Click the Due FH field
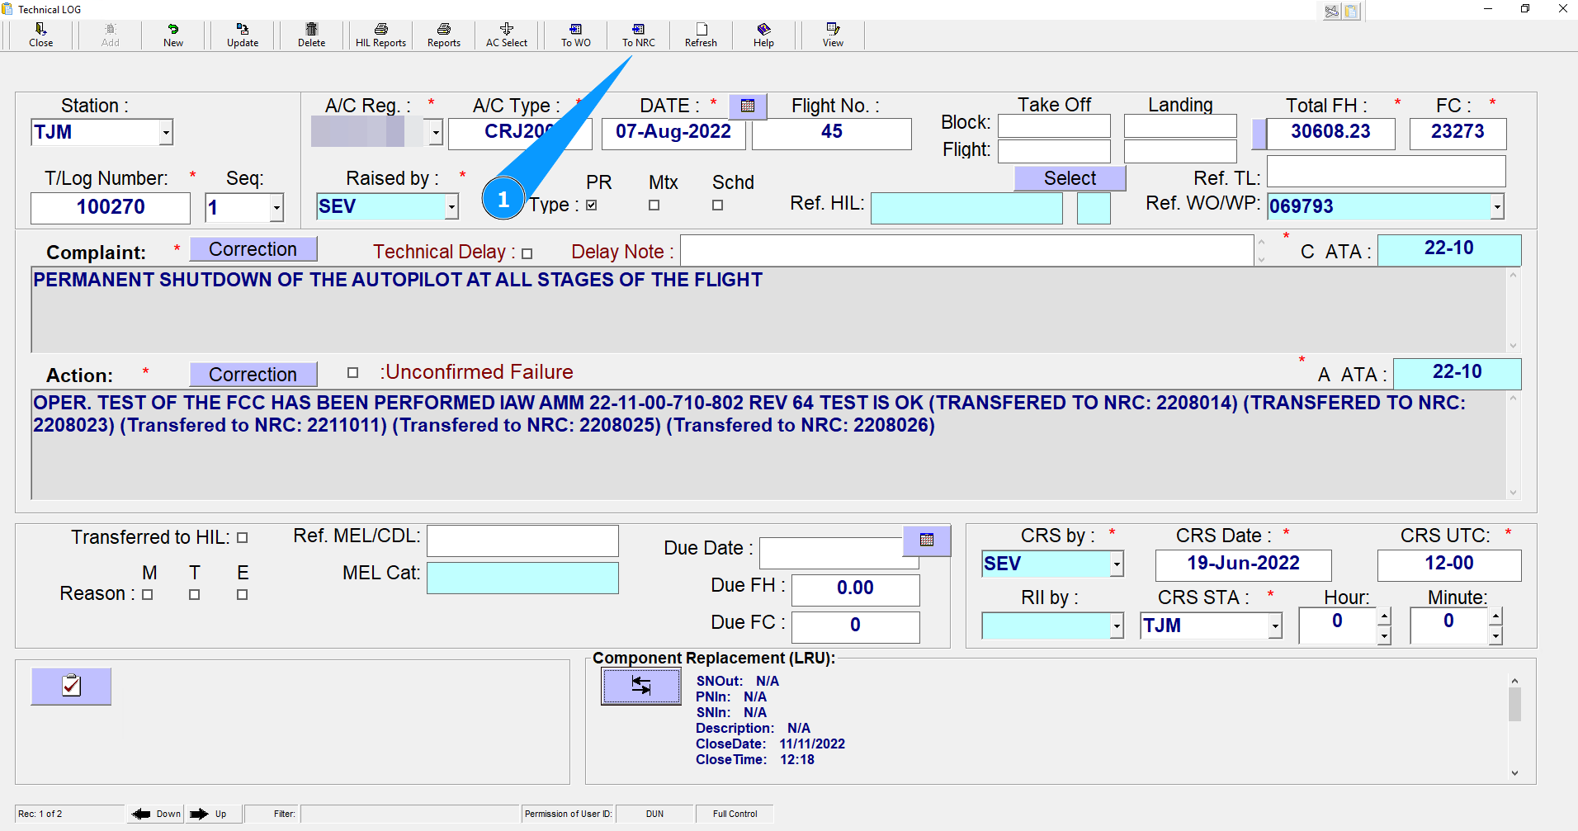 (x=856, y=590)
